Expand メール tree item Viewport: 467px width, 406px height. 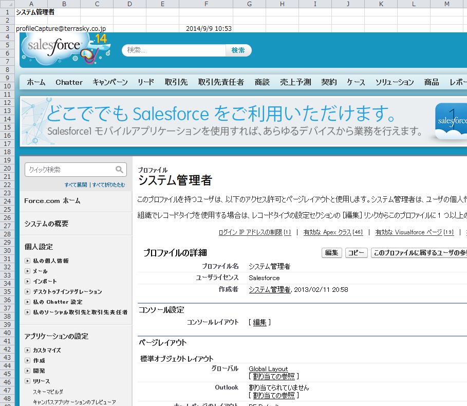point(27,271)
